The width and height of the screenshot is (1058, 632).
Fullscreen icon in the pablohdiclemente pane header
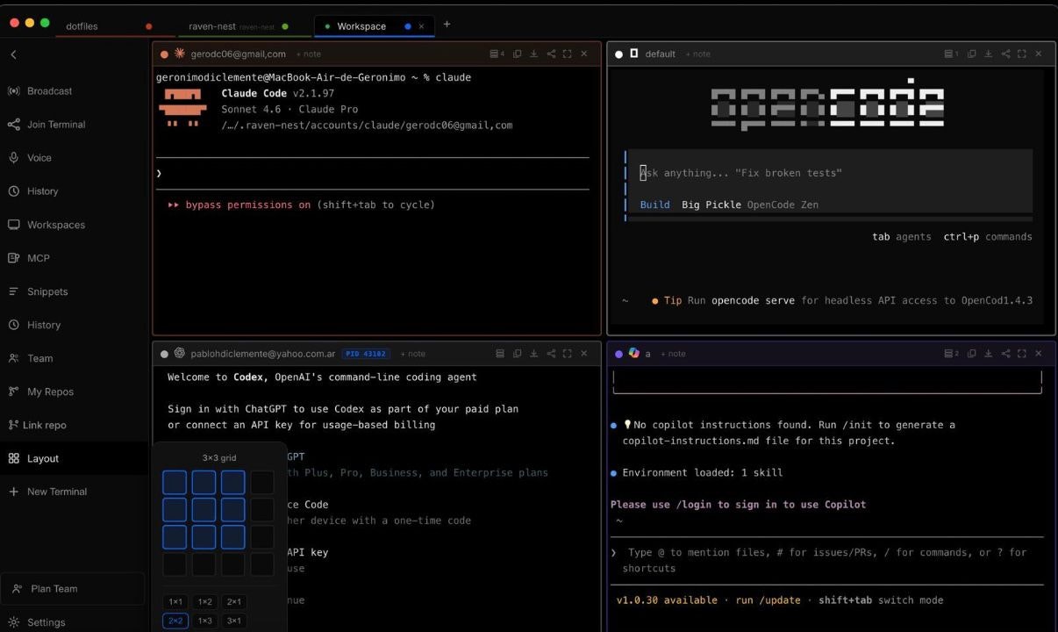tap(567, 354)
